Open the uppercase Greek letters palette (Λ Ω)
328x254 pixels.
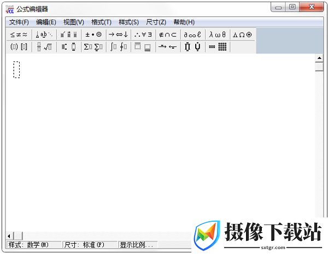point(242,34)
